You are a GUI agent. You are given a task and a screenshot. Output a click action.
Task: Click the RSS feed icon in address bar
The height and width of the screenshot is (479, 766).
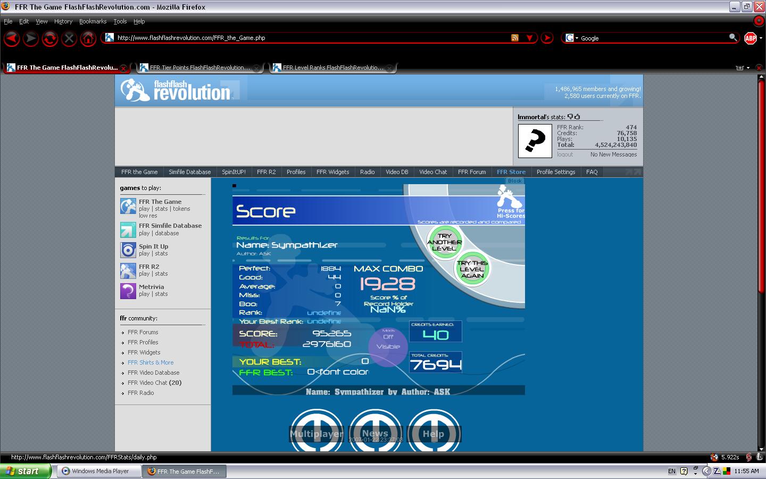(514, 38)
